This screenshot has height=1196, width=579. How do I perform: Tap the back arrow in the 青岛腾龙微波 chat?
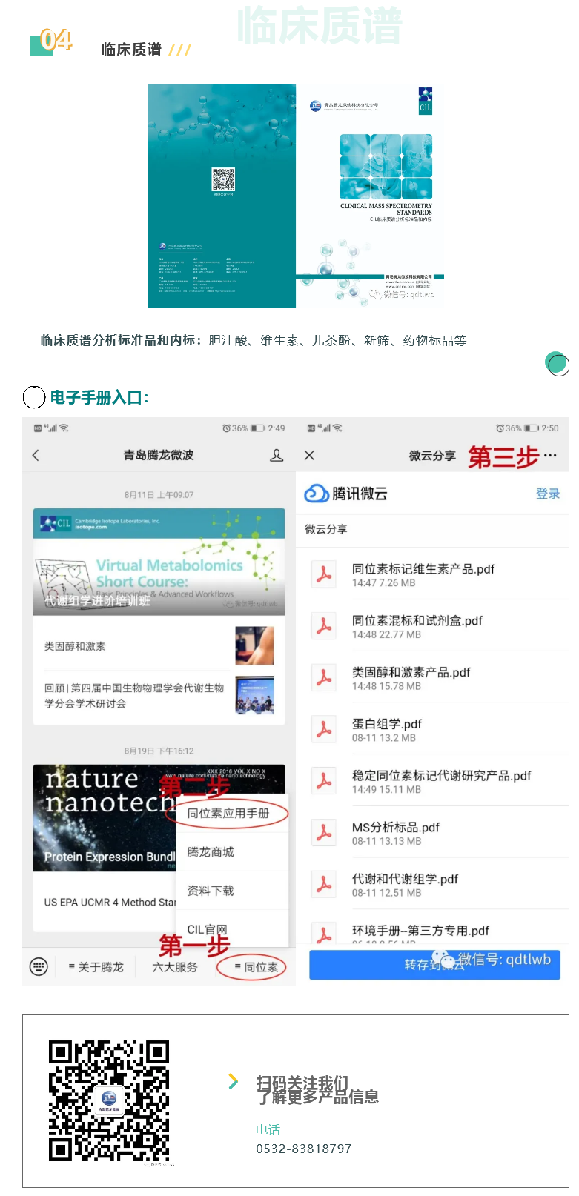coord(36,456)
